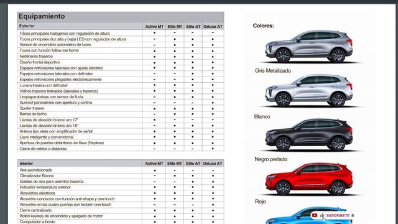398x224 pixels.
Task: Click 'Sensor de encendido automático de luces'
Action: [x=55, y=45]
